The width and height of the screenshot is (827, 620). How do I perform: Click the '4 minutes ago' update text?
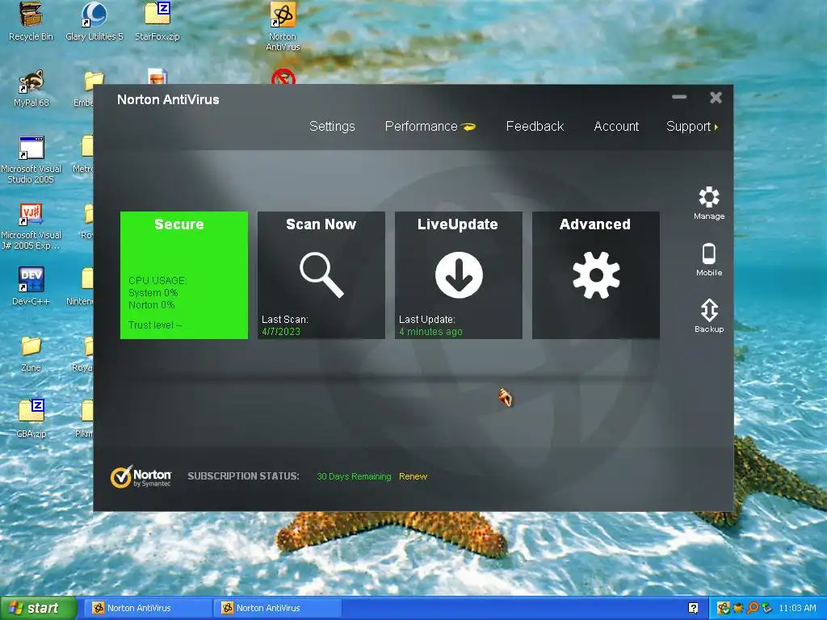[430, 332]
